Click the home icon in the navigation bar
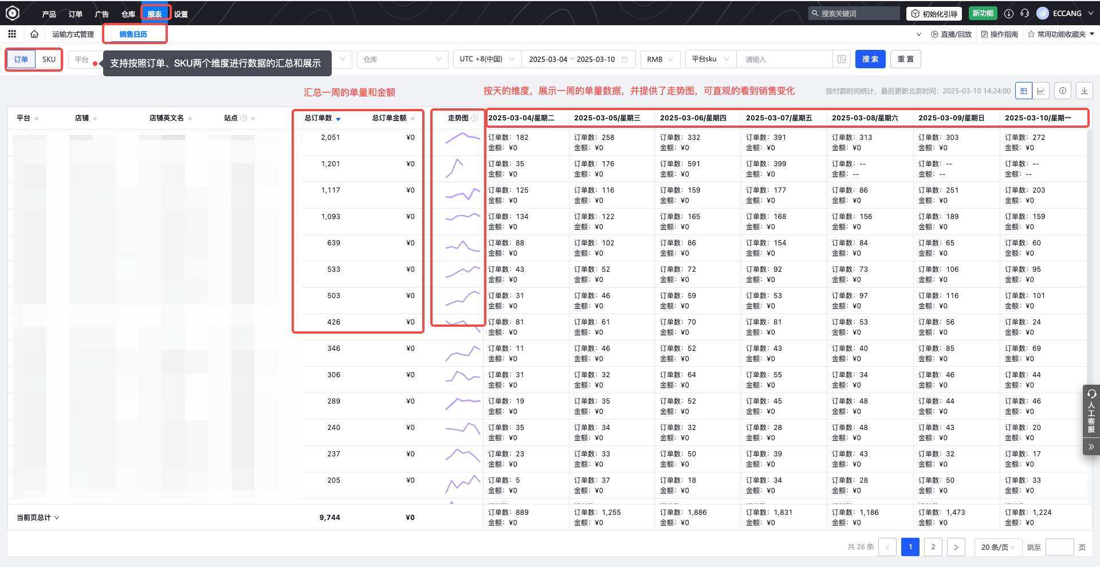This screenshot has width=1100, height=567. click(x=34, y=34)
